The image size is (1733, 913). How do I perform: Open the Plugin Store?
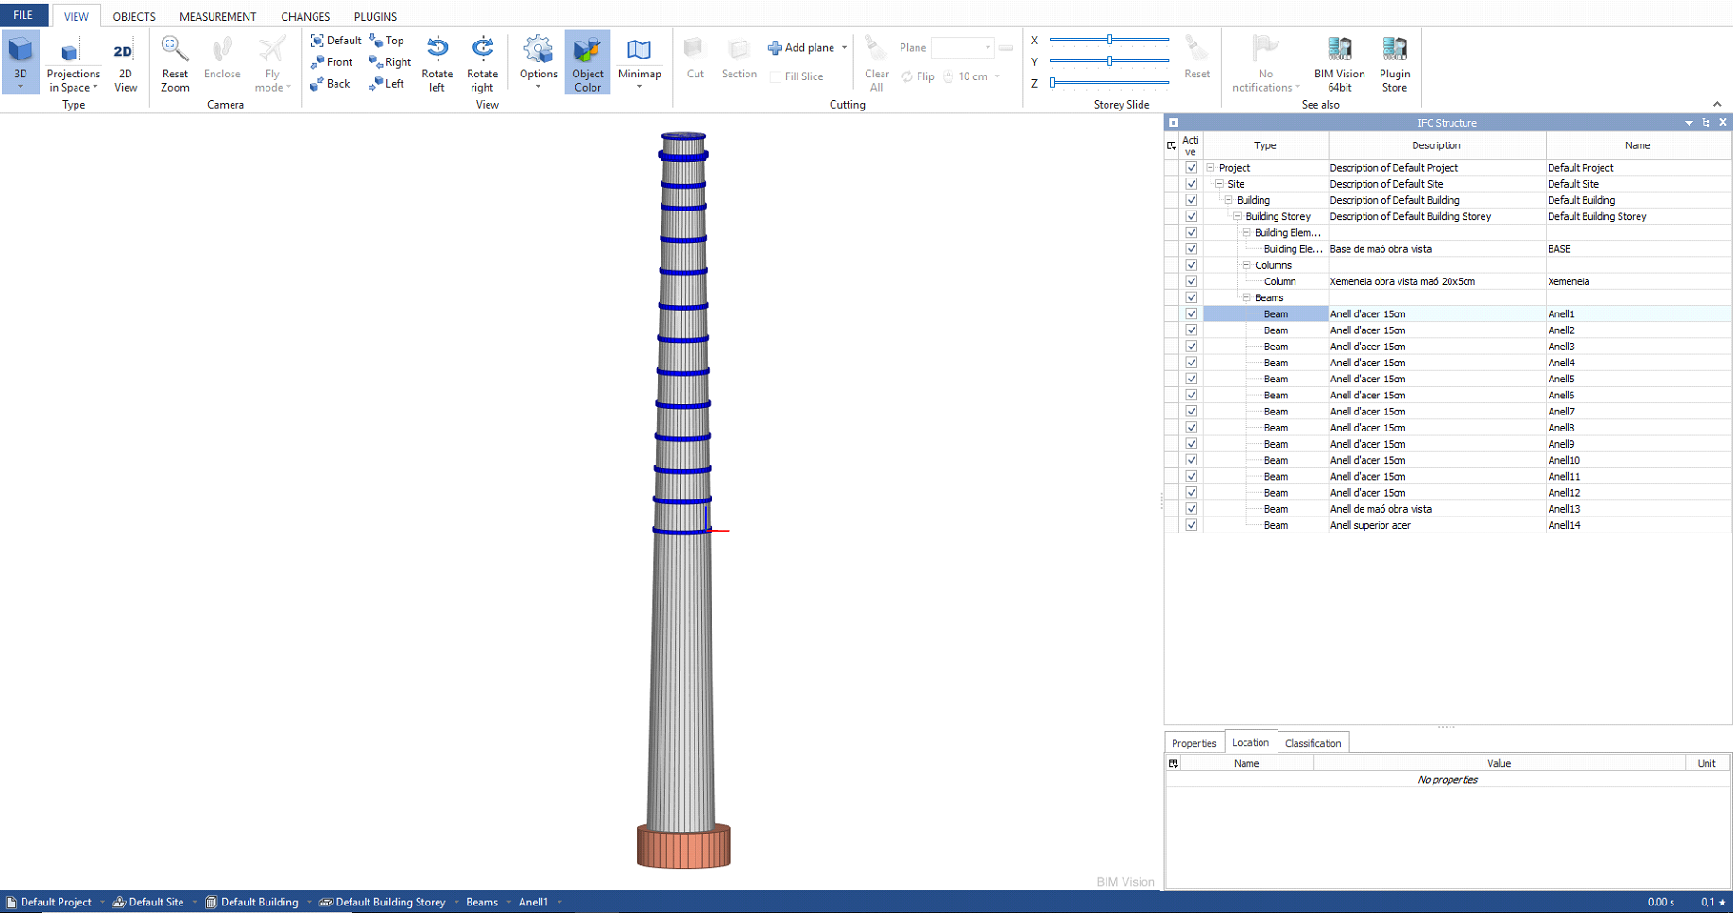point(1394,64)
